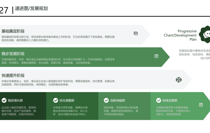Click the description paragraph under 稳步发展阶段
This screenshot has height=133, width=210.
tap(58, 61)
